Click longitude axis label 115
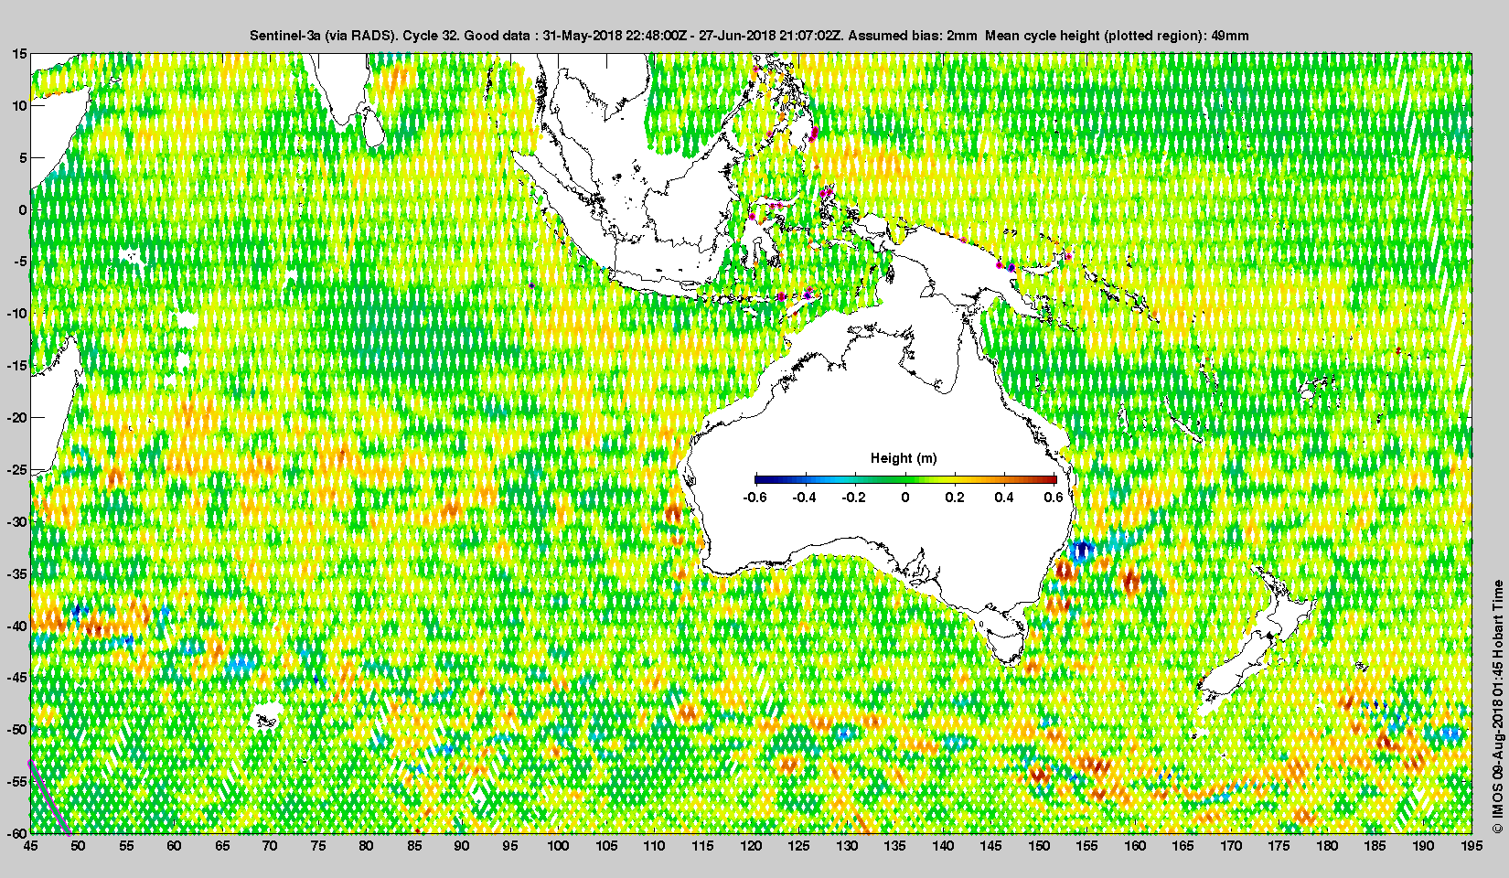The image size is (1509, 878). tap(702, 846)
